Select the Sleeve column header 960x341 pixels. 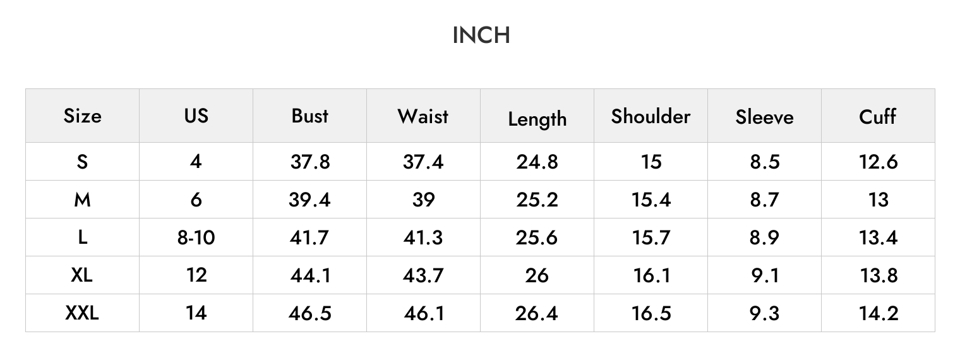coord(764,117)
